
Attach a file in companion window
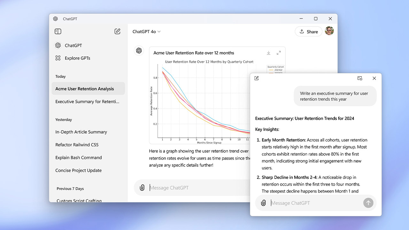263,203
